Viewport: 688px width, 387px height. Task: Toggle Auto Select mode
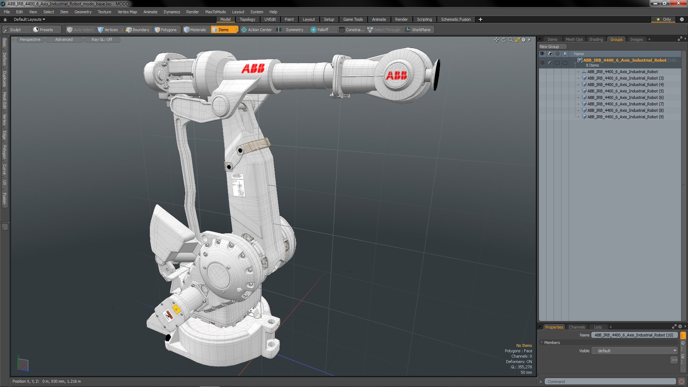[x=80, y=30]
